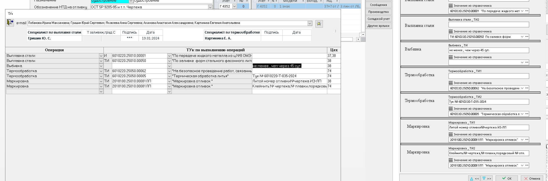Click the Отмена cancel button
The height and width of the screenshot is (181, 548).
pos(532,178)
